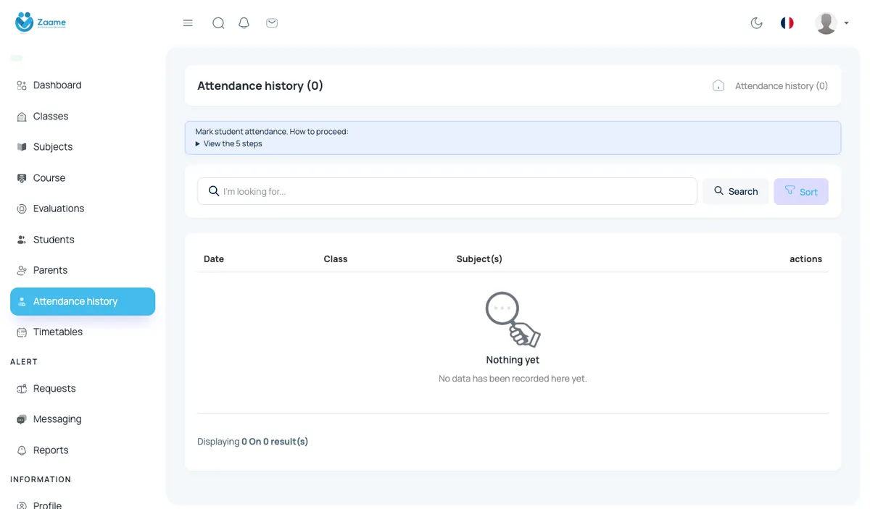Viewport: 870px width, 509px height.
Task: Click the Students sidebar icon
Action: 22,240
